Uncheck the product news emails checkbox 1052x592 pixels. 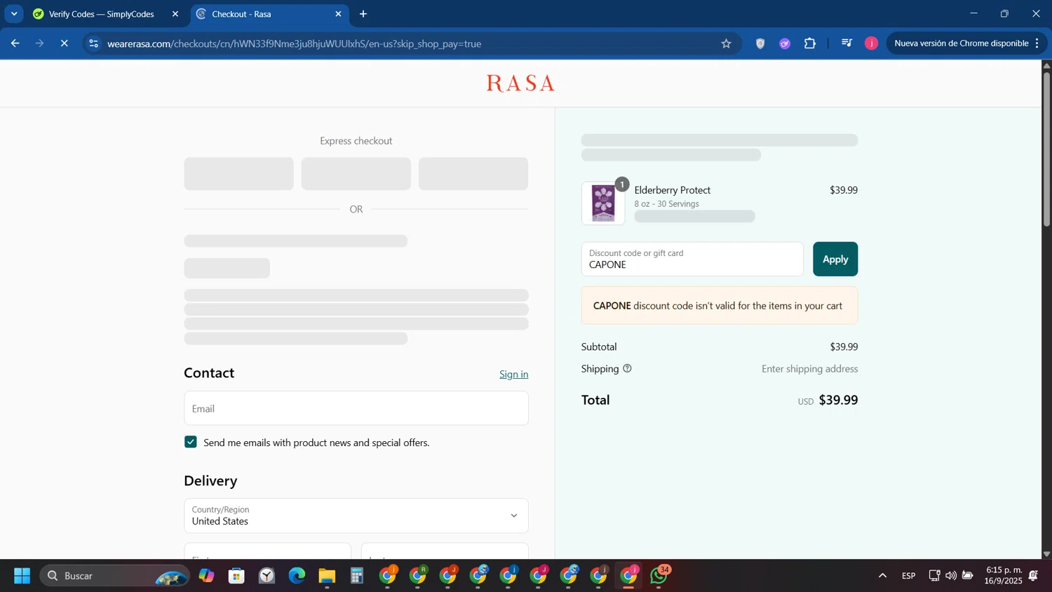coord(191,442)
